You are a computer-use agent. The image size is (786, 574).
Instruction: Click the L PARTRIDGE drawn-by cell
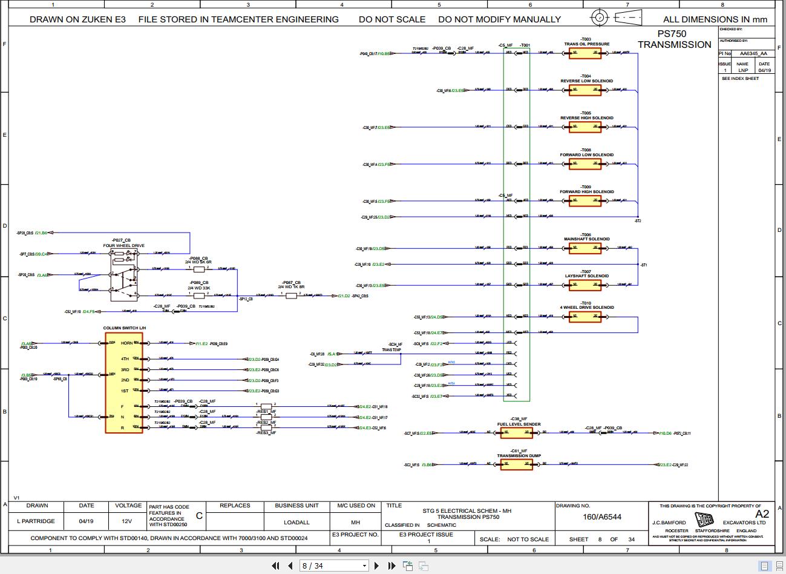pos(36,521)
